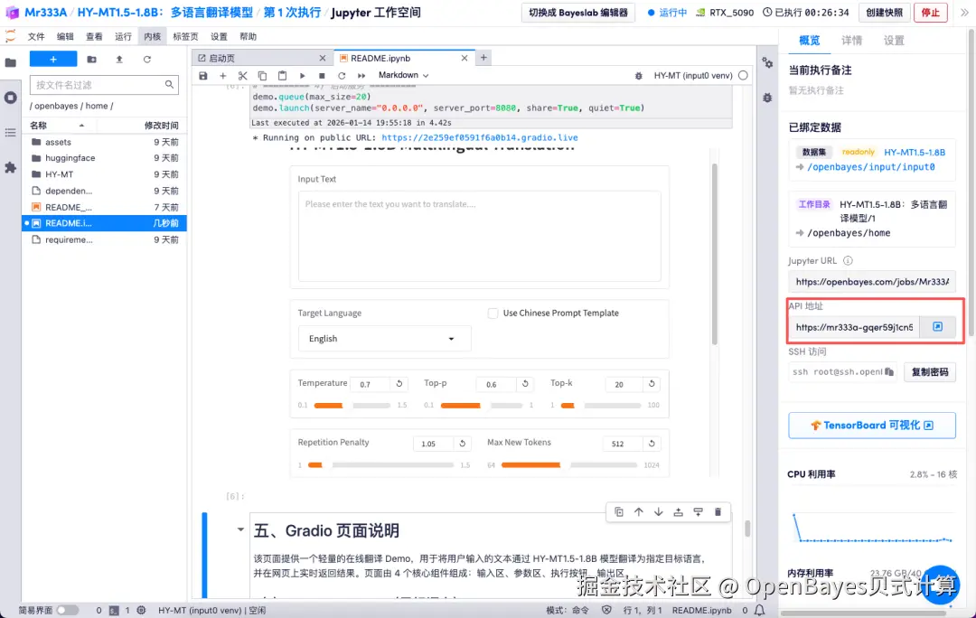Open the gradio.live public URL link
Screen dimensions: 976x618
point(479,137)
